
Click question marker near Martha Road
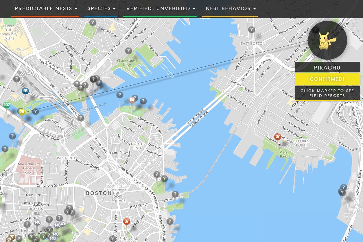(x=12, y=136)
